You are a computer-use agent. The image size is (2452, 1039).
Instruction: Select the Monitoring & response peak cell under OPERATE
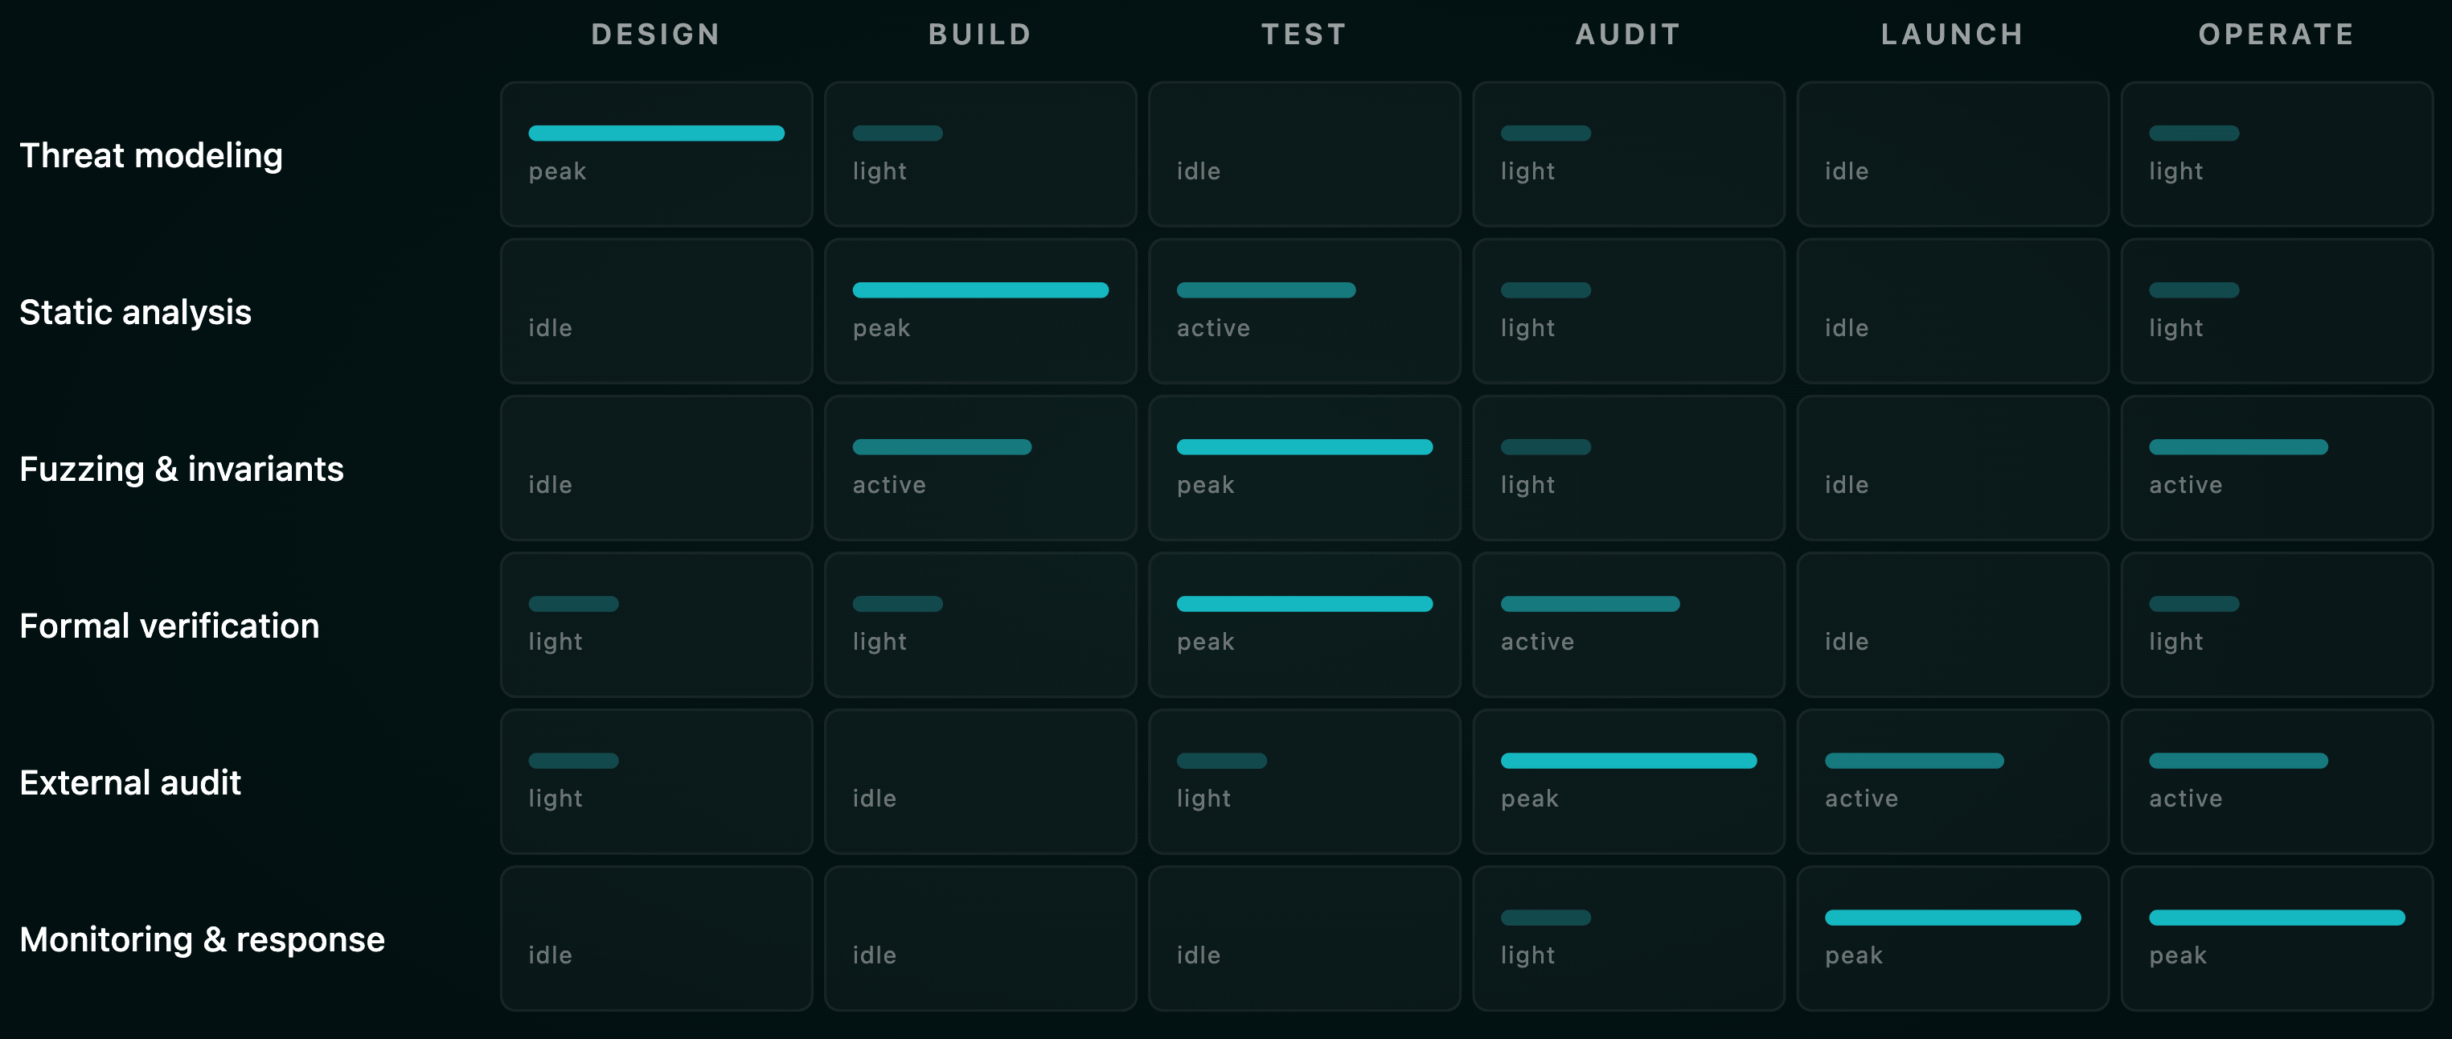(2276, 938)
